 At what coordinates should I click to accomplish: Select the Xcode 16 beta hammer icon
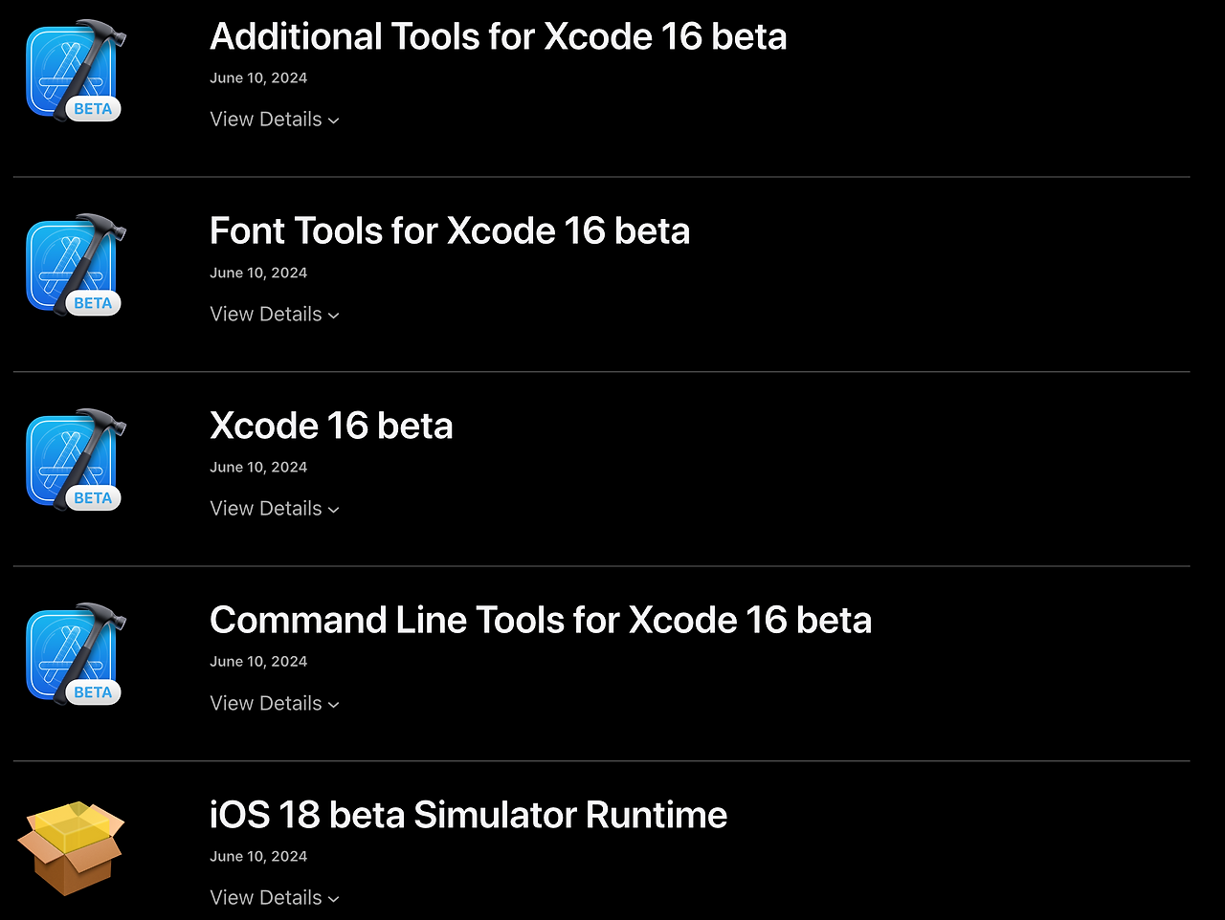[74, 457]
